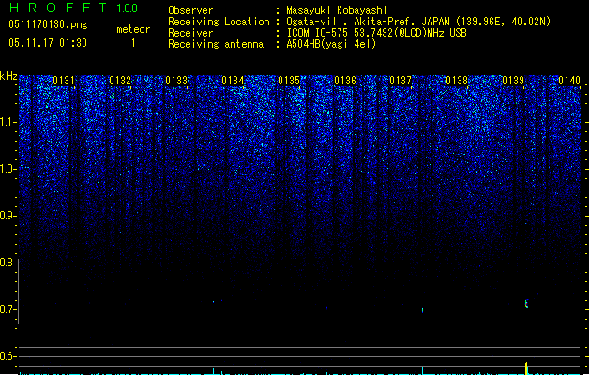
Task: Click the name Masayuki Kobayashi
Action: point(337,10)
